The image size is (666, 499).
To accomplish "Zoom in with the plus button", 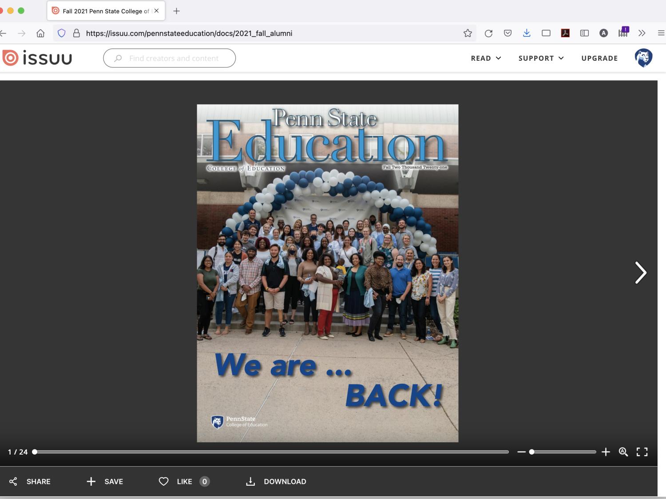I will (606, 452).
